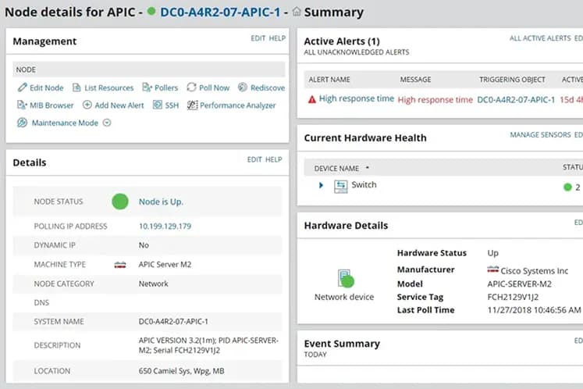Click the Rediscover globe icon
The image size is (583, 389).
pyautogui.click(x=243, y=87)
